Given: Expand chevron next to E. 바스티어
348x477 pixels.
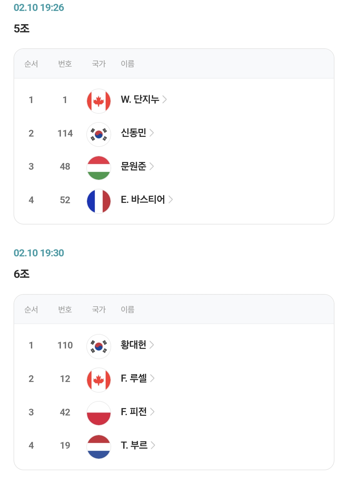Looking at the screenshot, I should [x=171, y=200].
